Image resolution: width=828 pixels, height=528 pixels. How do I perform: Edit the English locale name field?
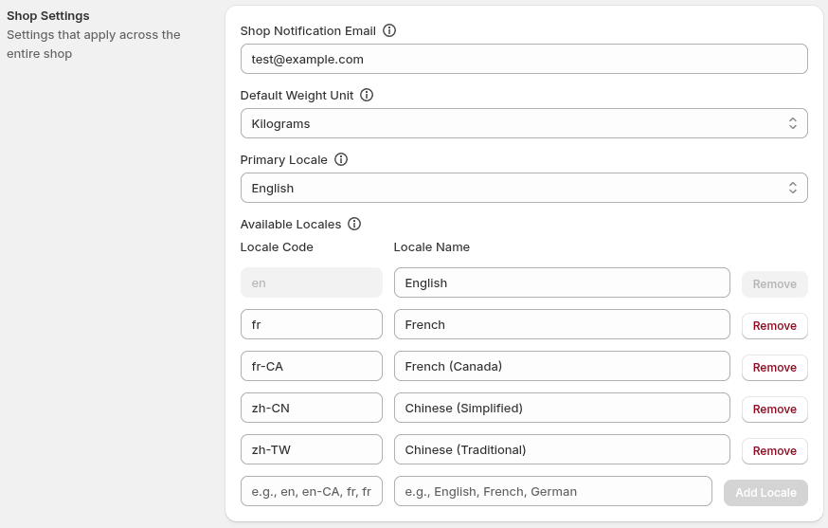(562, 282)
